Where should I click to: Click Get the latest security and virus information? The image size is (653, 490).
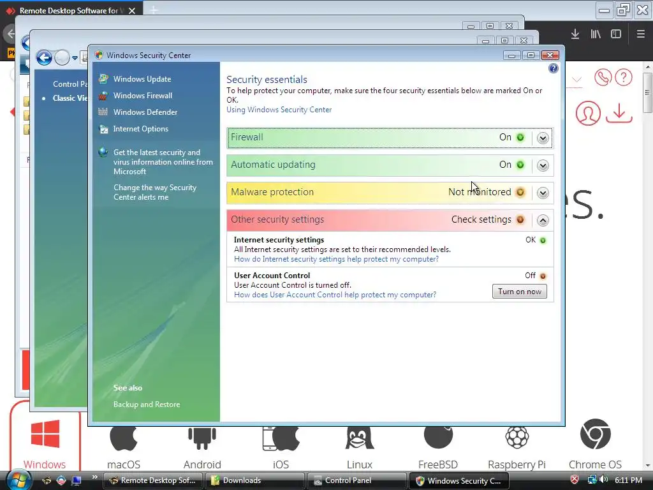pos(163,161)
